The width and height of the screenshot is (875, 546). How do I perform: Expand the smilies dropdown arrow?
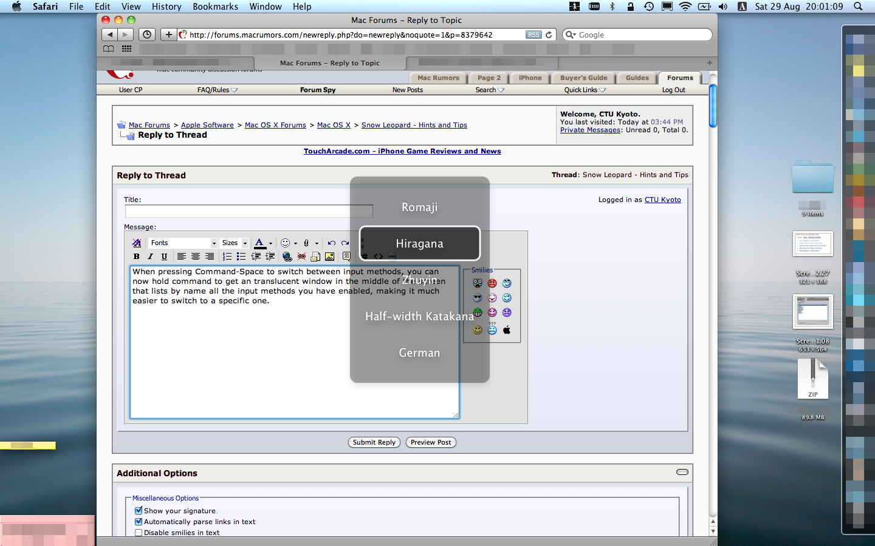point(295,243)
